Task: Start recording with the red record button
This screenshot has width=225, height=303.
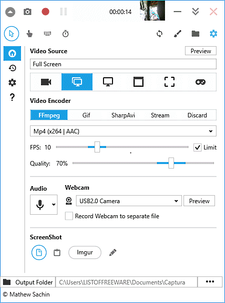Action: [x=45, y=12]
